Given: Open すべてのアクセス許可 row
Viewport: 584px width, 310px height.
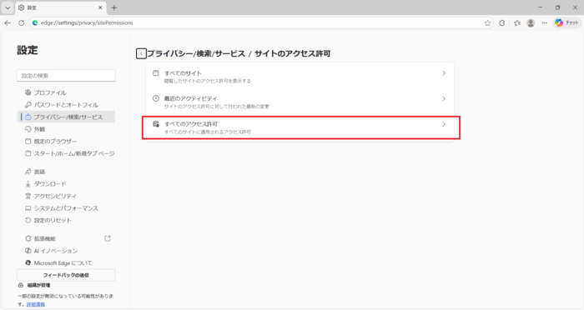Looking at the screenshot, I should (x=300, y=127).
